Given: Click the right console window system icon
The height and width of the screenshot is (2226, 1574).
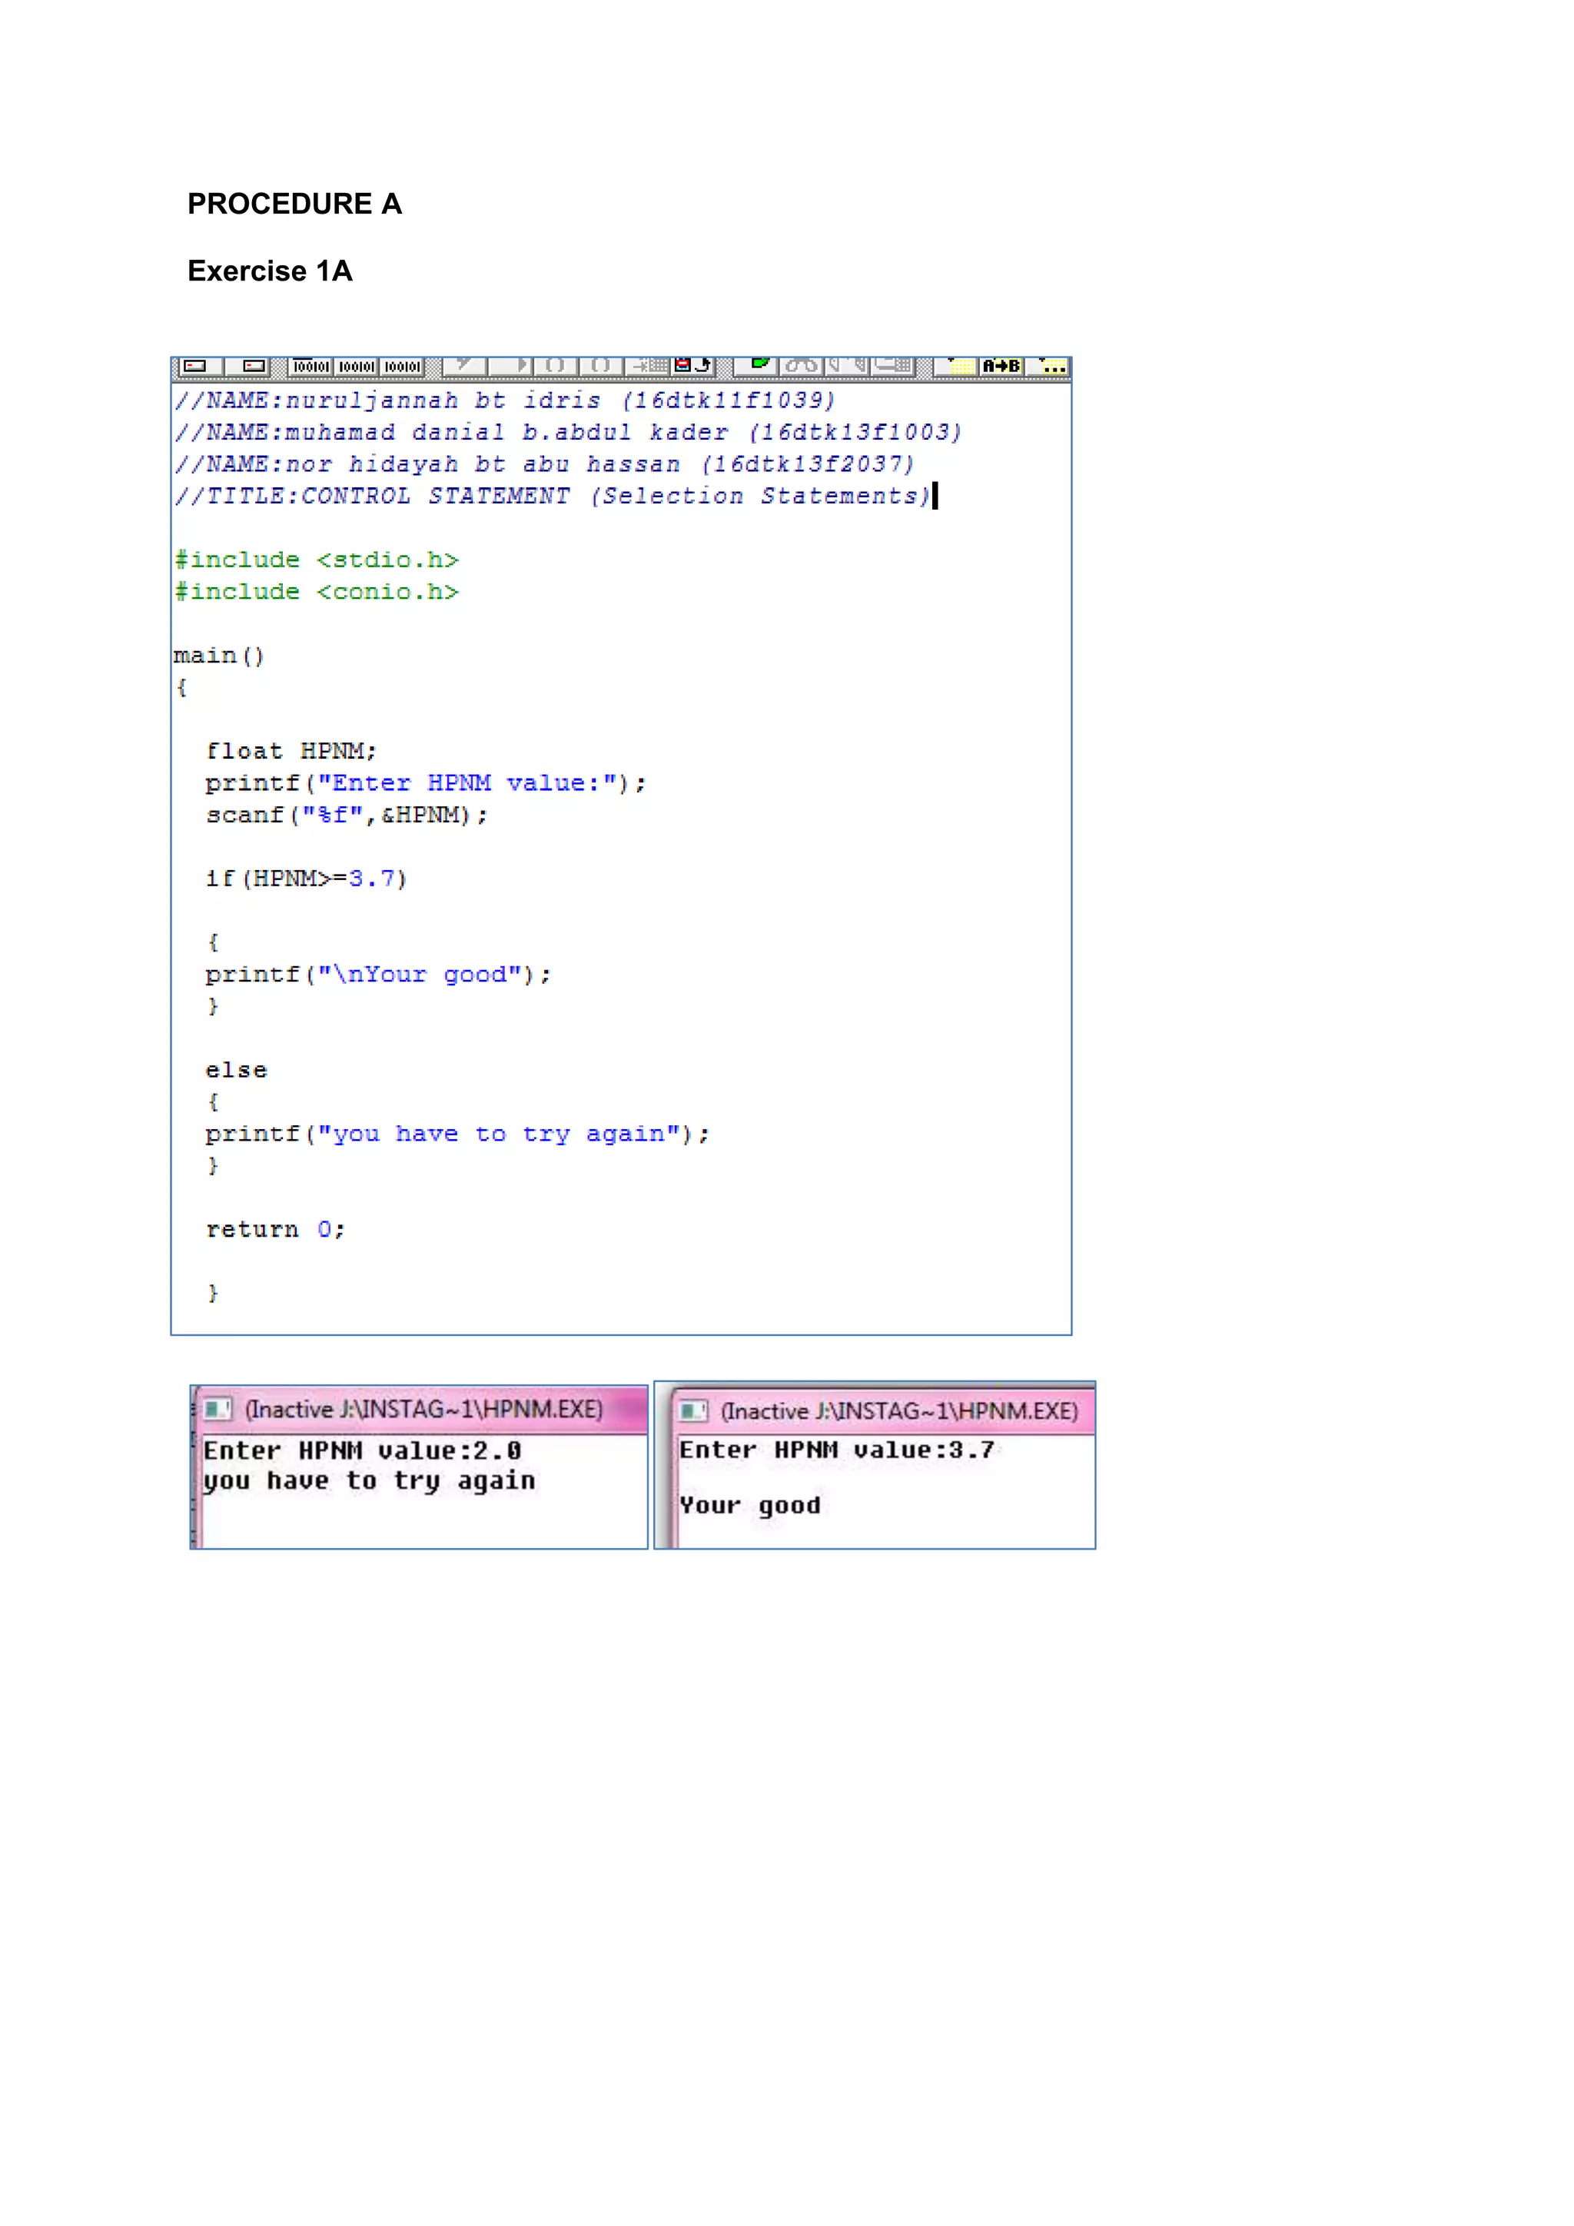Looking at the screenshot, I should (693, 1410).
